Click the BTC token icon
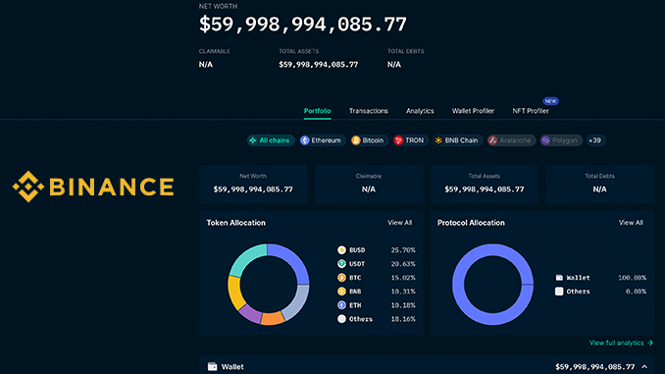The image size is (665, 374). [x=341, y=278]
